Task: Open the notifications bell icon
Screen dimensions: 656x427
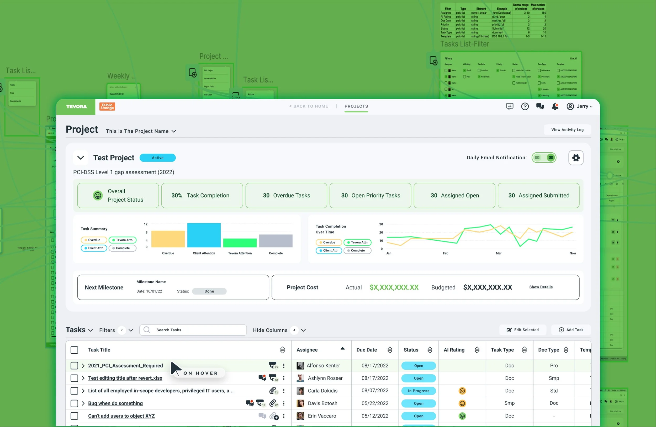Action: tap(555, 106)
